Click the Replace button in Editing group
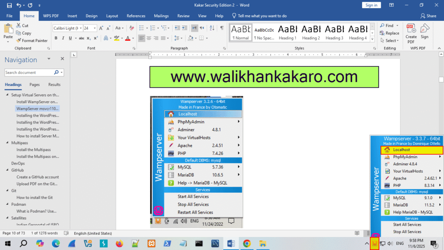Image resolution: width=444 pixels, height=250 pixels. click(x=389, y=33)
